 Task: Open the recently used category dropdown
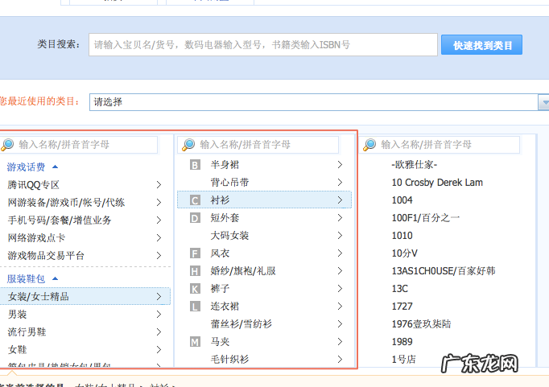click(543, 102)
